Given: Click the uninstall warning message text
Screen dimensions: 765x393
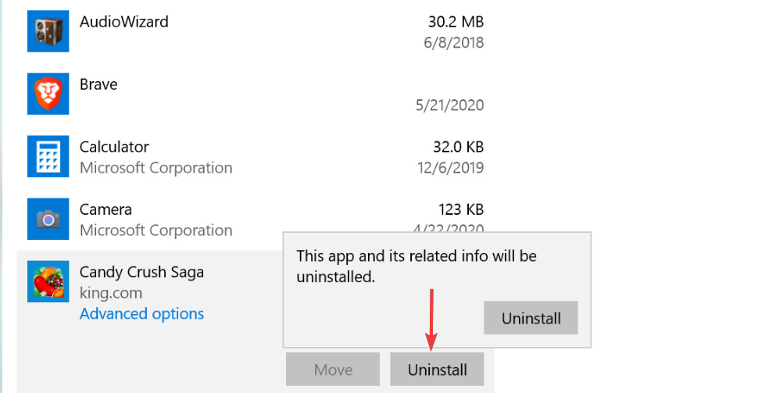Looking at the screenshot, I should (416, 266).
